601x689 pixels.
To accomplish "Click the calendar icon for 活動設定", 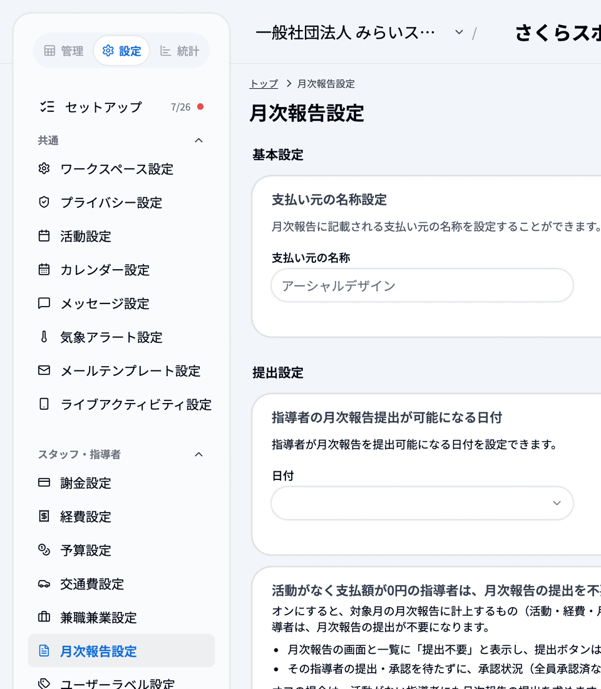I will [44, 236].
